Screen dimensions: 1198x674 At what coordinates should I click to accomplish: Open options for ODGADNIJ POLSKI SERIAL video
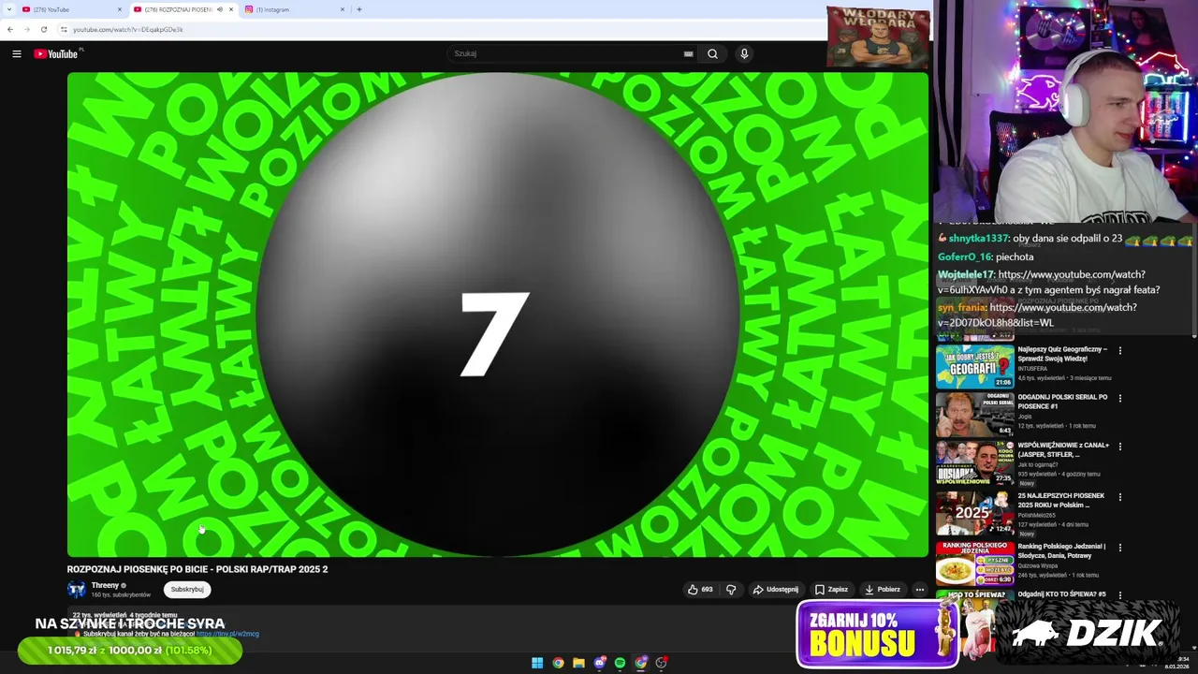1119,399
